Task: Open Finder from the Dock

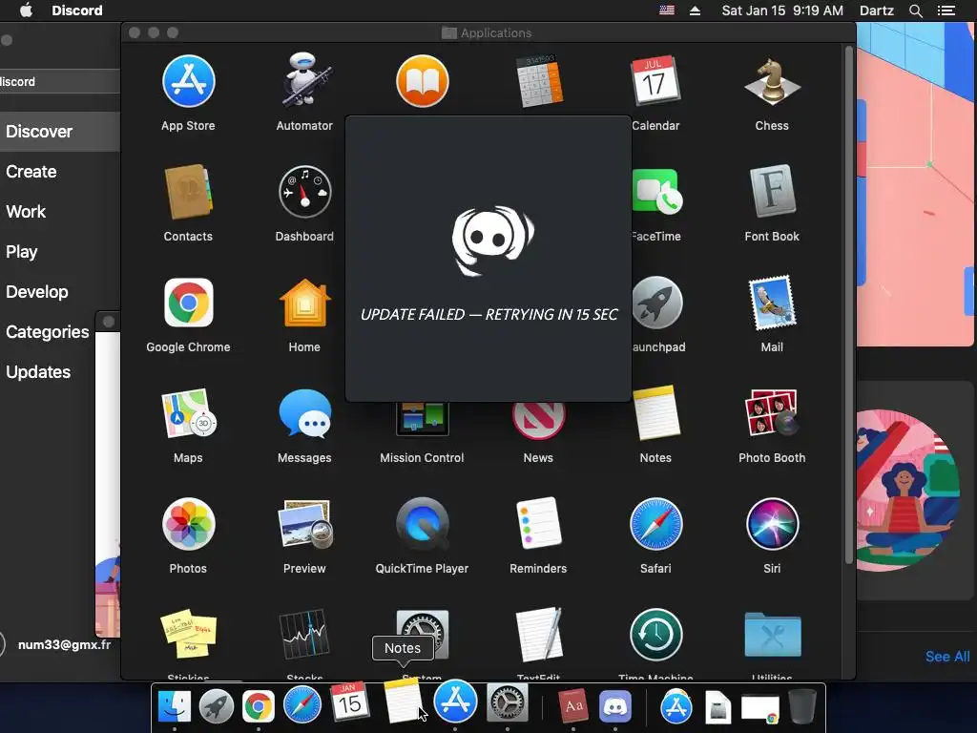Action: tap(175, 705)
